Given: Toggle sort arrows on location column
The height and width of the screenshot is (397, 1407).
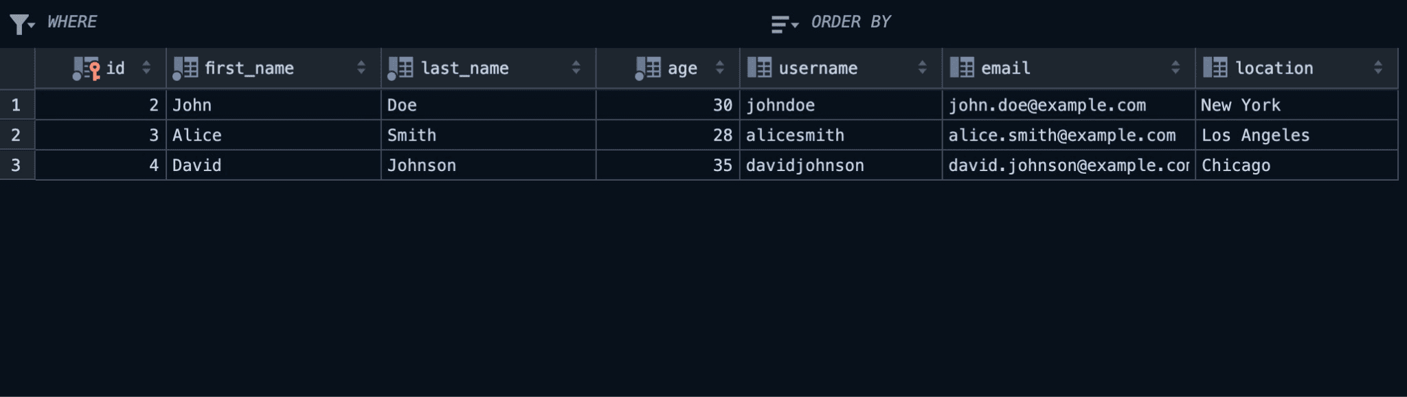Looking at the screenshot, I should 1378,67.
